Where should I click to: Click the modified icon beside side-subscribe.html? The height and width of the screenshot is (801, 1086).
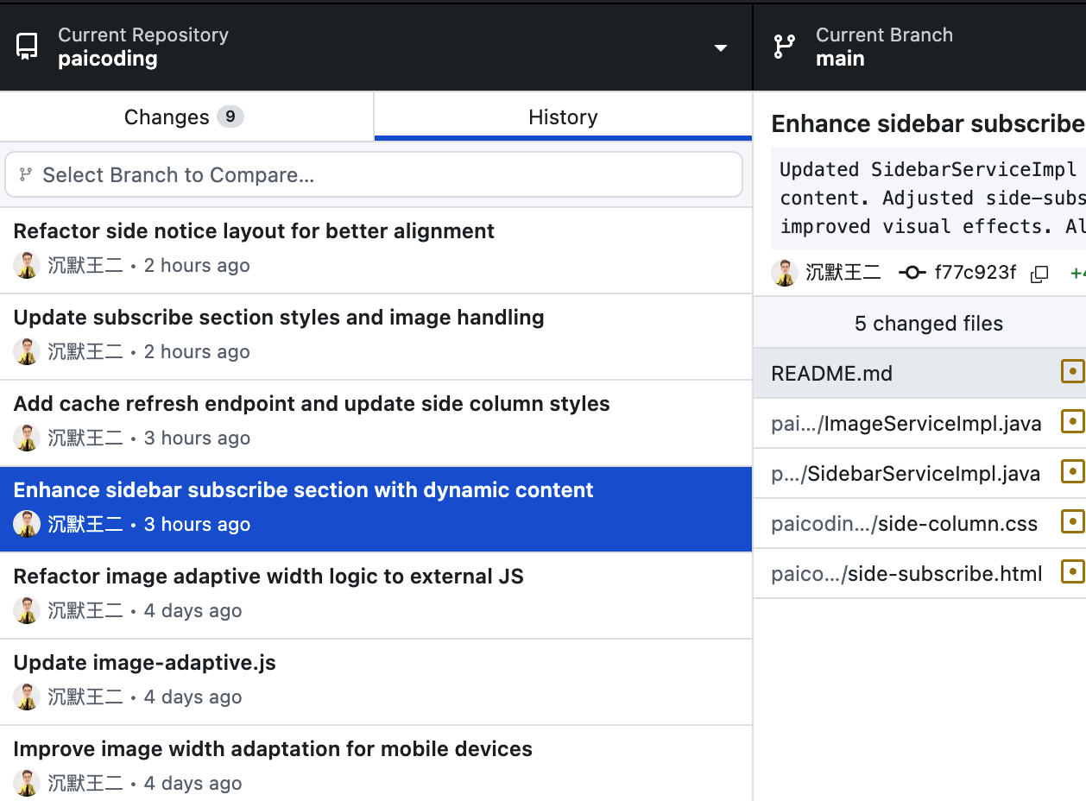1071,572
